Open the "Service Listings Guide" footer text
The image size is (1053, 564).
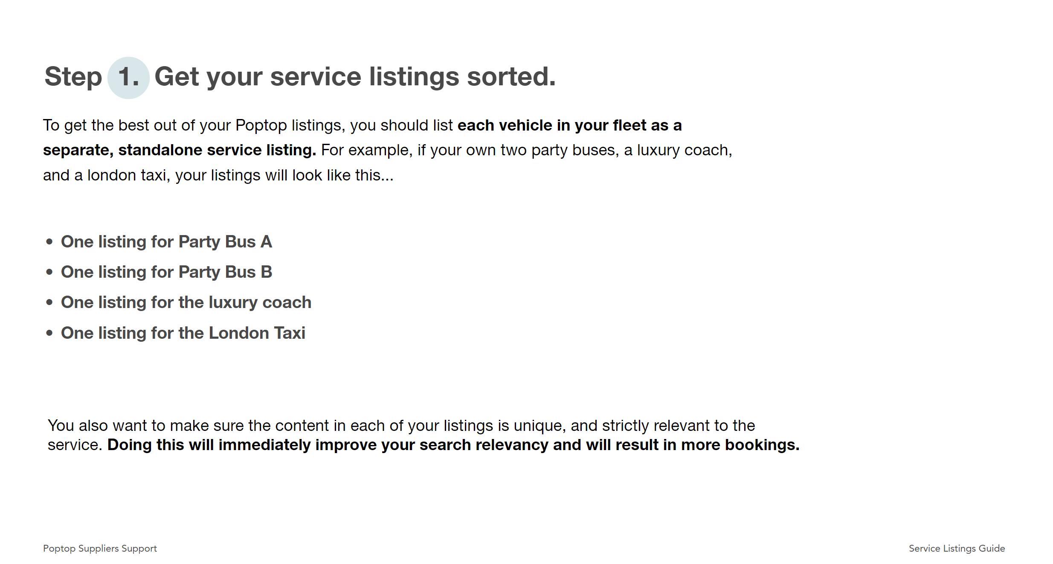(957, 548)
